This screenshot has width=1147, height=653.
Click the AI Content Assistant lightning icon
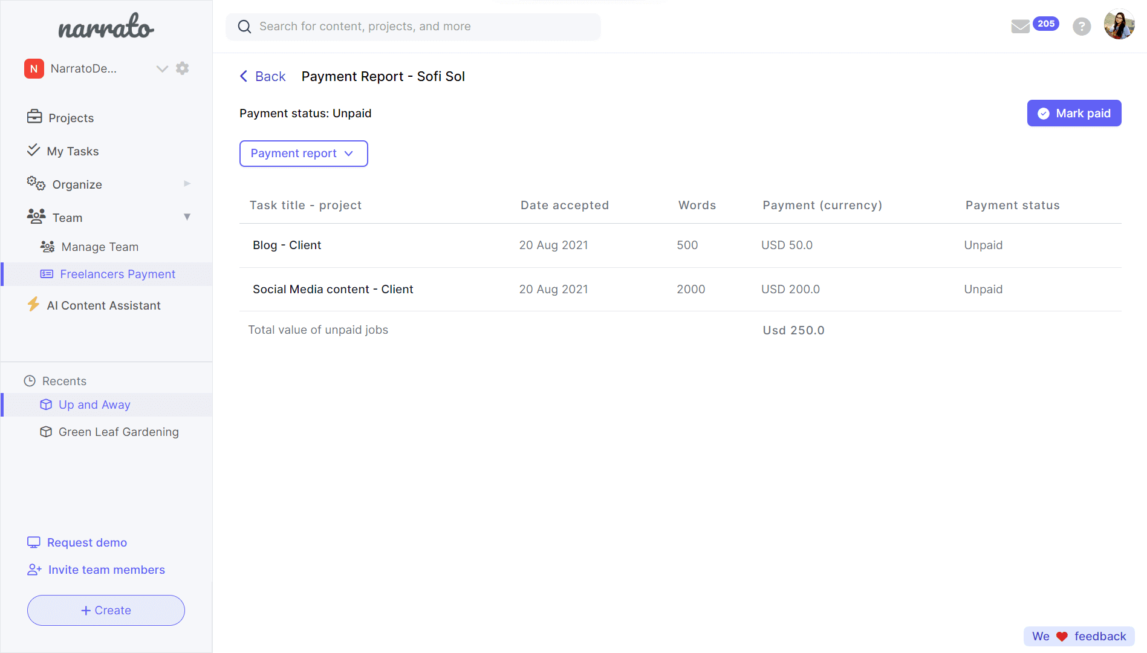(33, 304)
